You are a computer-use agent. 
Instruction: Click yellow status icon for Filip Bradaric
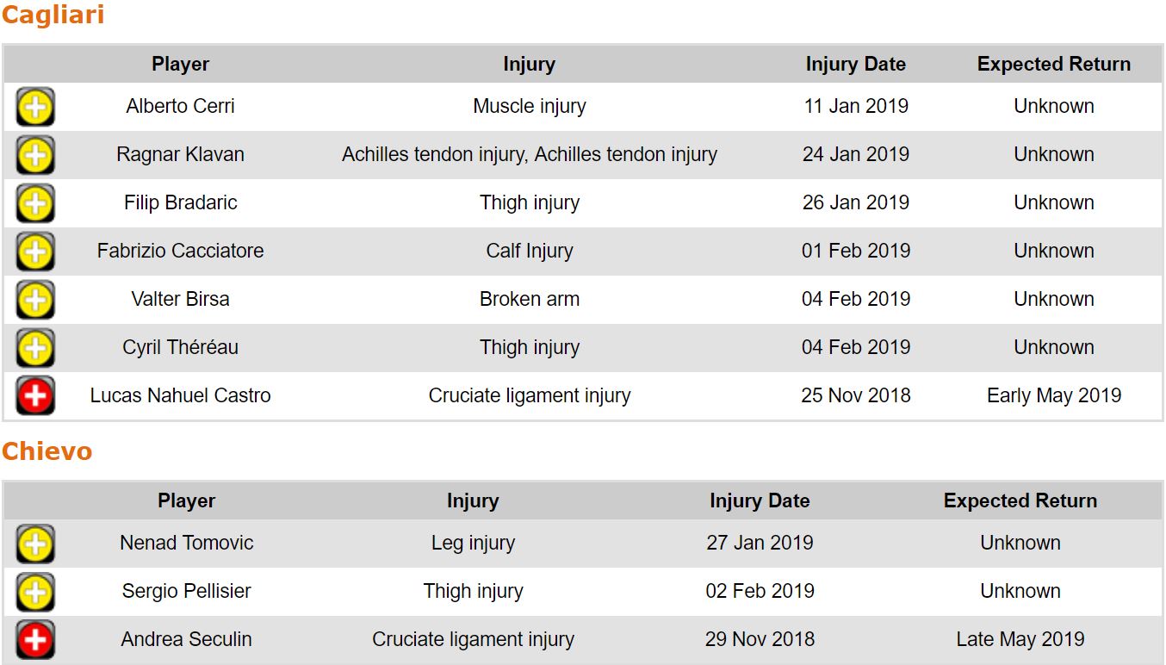click(35, 203)
